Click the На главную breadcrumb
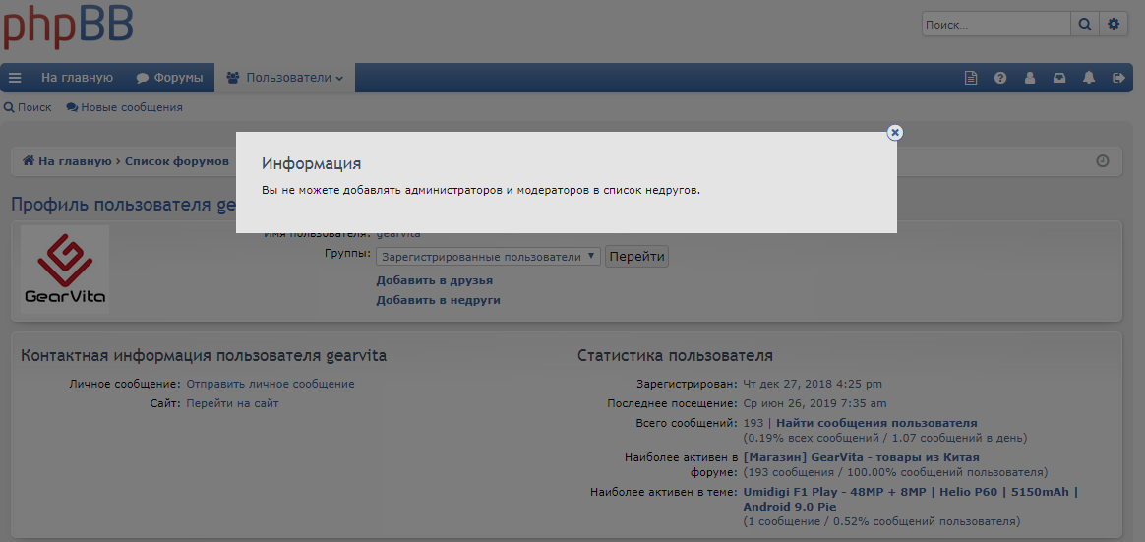1145x542 pixels. pos(67,161)
